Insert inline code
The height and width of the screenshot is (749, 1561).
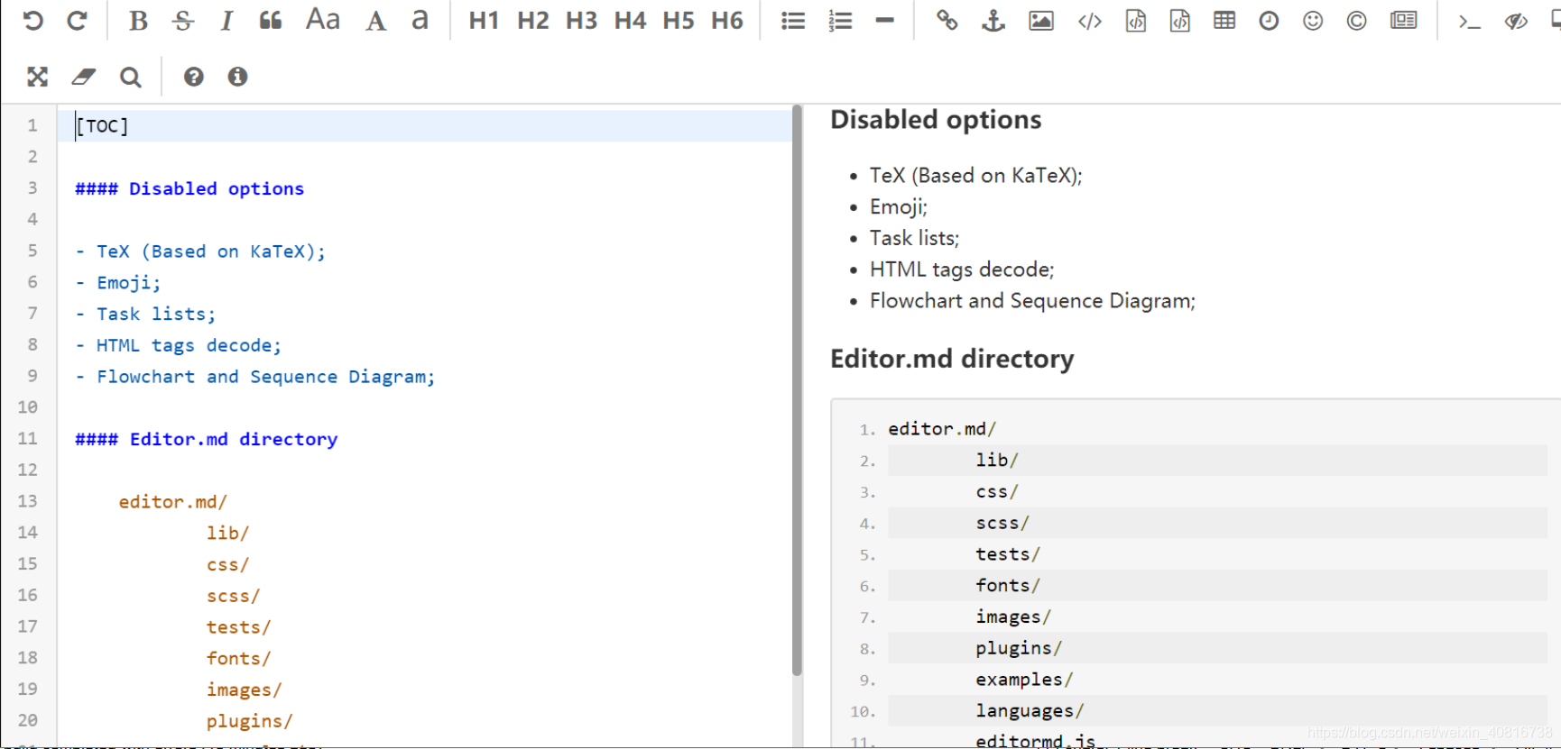click(1090, 20)
